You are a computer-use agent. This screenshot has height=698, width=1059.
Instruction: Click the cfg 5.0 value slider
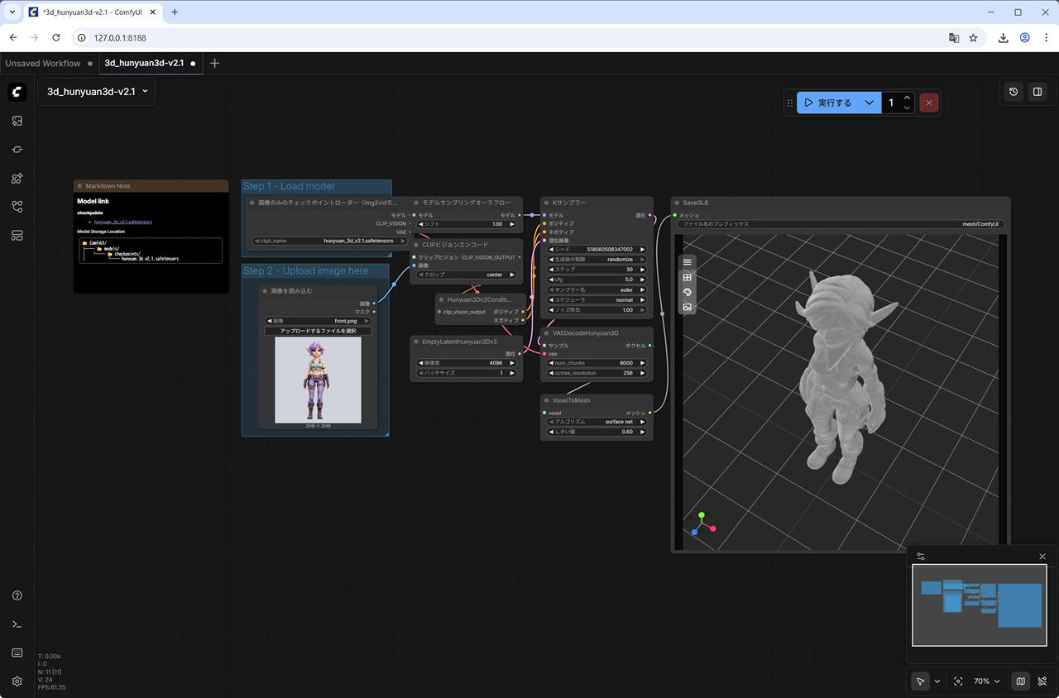(596, 280)
